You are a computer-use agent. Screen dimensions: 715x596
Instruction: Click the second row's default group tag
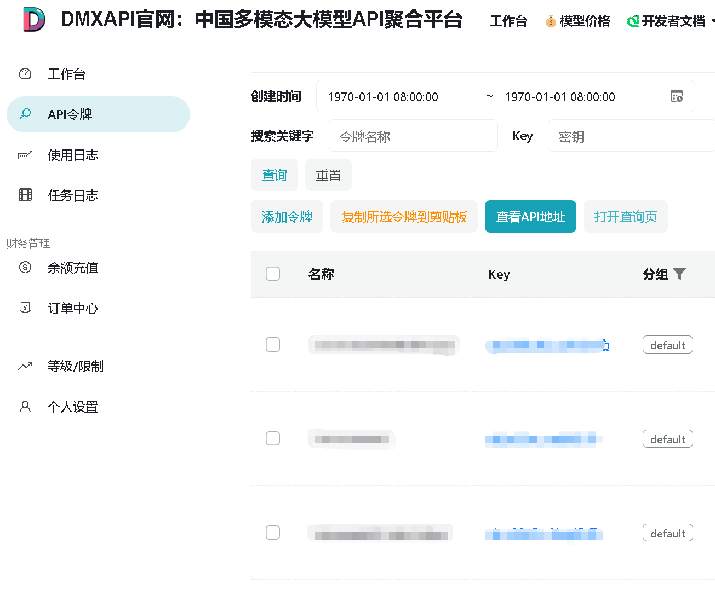click(667, 439)
